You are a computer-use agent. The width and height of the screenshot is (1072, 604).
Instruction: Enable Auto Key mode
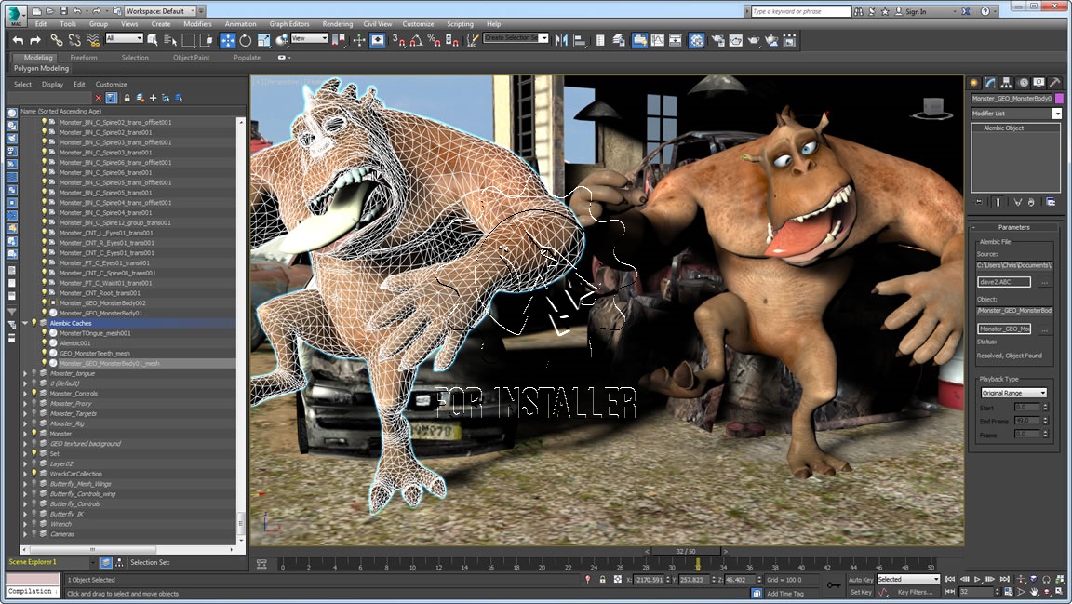pos(859,579)
